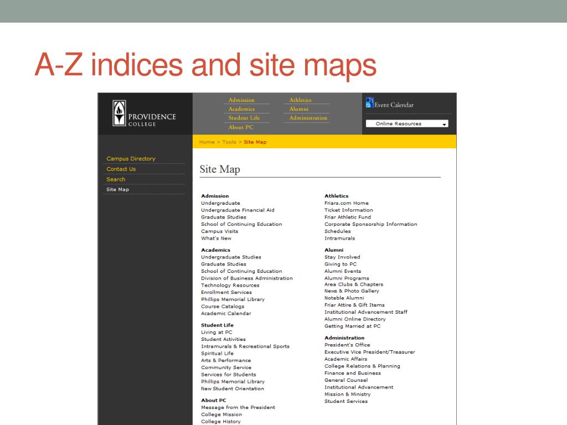
Task: Click the Event Calendar icon
Action: pyautogui.click(x=369, y=102)
